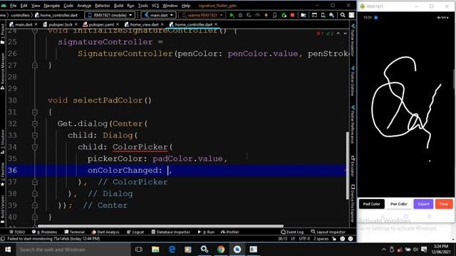This screenshot has height=256, width=456.
Task: Click the editor vertical scrollbar
Action: 347,166
